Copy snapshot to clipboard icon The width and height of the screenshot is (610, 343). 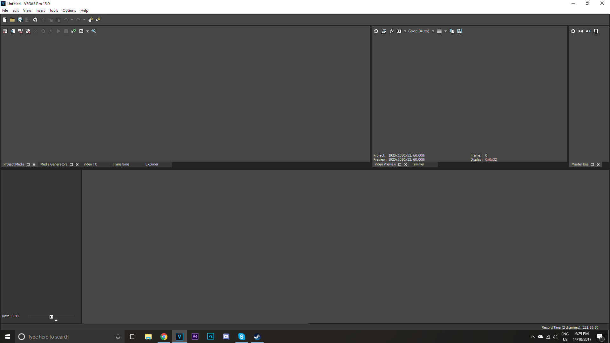[x=452, y=31]
